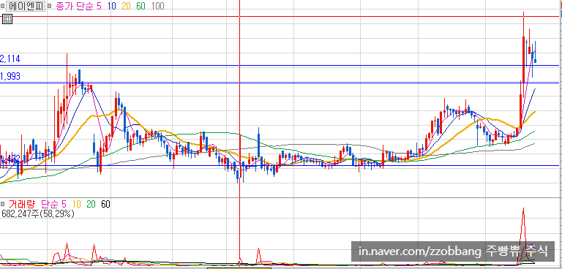Image resolution: width=562 pixels, height=269 pixels.
Task: Click the tallest red volume spike
Action: click(x=523, y=230)
